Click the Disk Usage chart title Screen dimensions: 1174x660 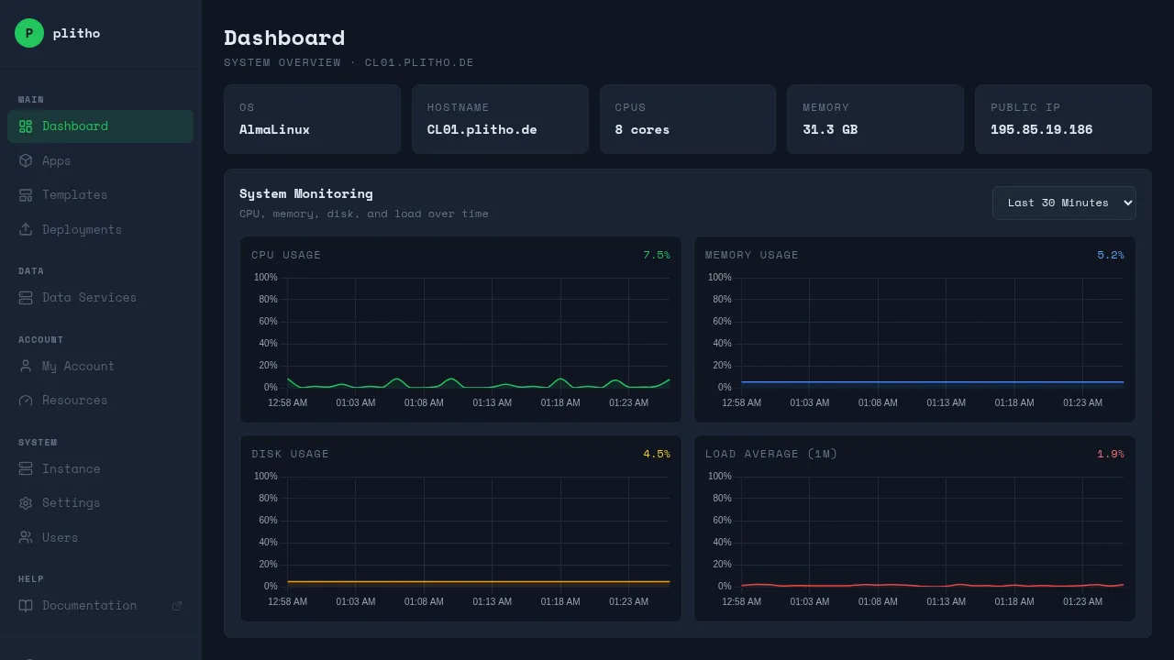290,454
